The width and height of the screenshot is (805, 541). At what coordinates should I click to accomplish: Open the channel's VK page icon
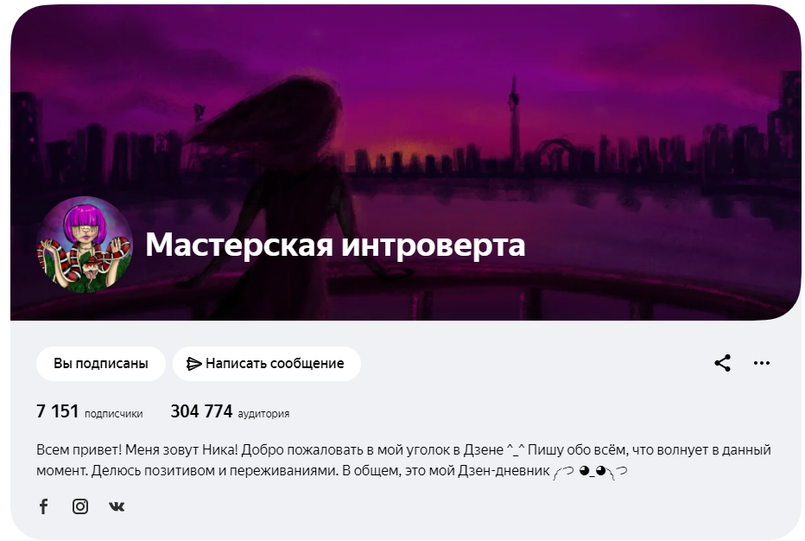pos(117,506)
